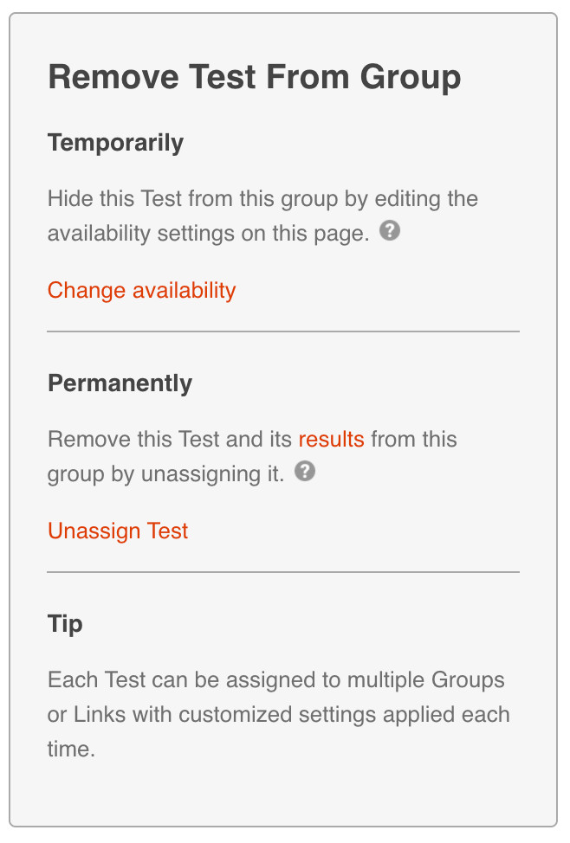Click the 'Remove Test From Group' title

[254, 78]
